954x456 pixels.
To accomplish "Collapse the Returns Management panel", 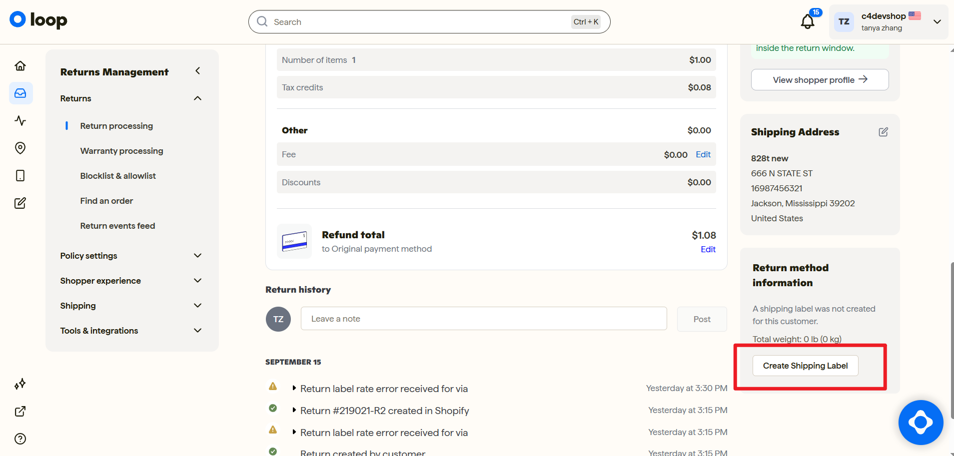I will [198, 71].
